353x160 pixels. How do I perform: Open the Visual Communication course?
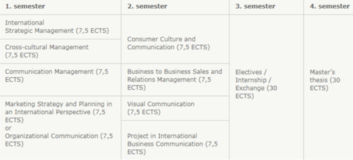coord(161,108)
